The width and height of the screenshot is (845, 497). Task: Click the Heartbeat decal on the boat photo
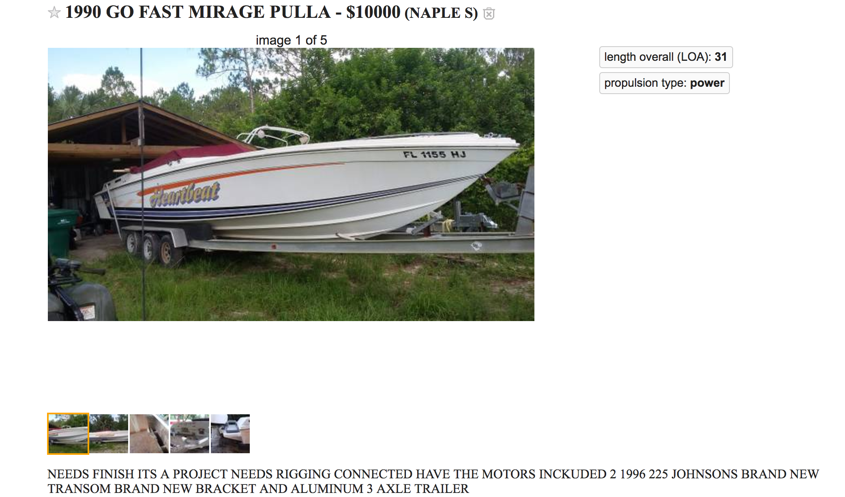184,194
